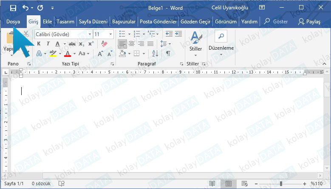Align text left
This screenshot has height=189, width=331.
(x=122, y=44)
